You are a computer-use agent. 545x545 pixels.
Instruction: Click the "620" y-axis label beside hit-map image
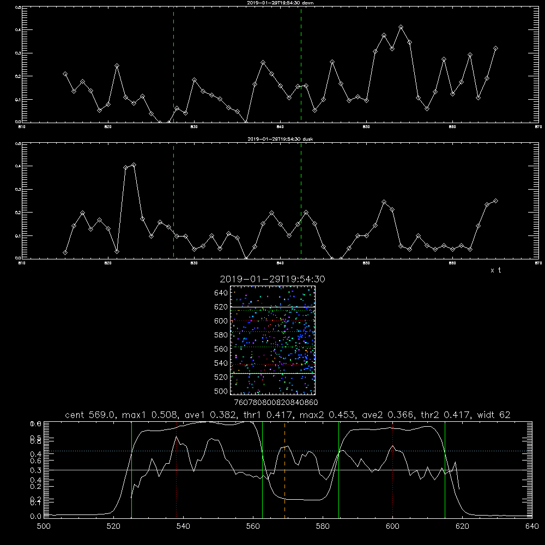point(221,307)
